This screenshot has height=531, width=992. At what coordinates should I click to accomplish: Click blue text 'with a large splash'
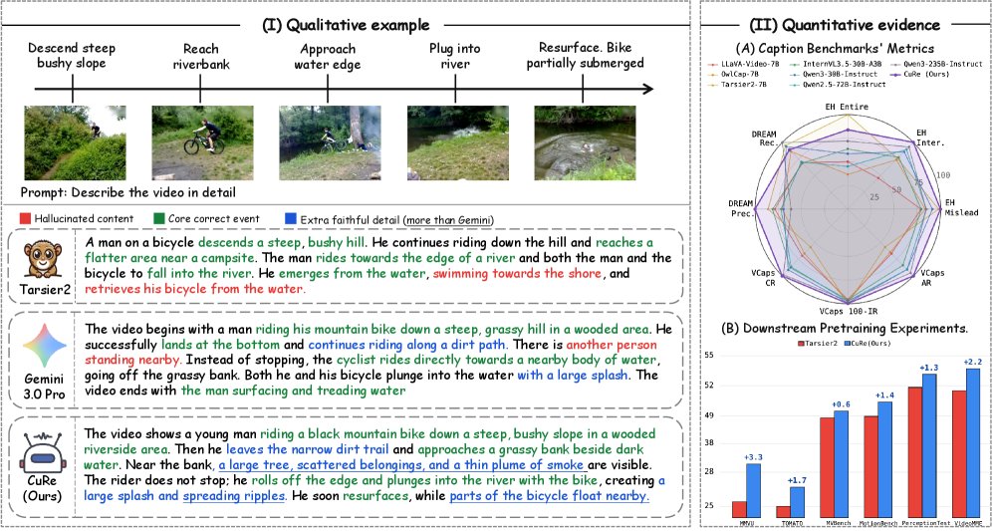[x=573, y=376]
